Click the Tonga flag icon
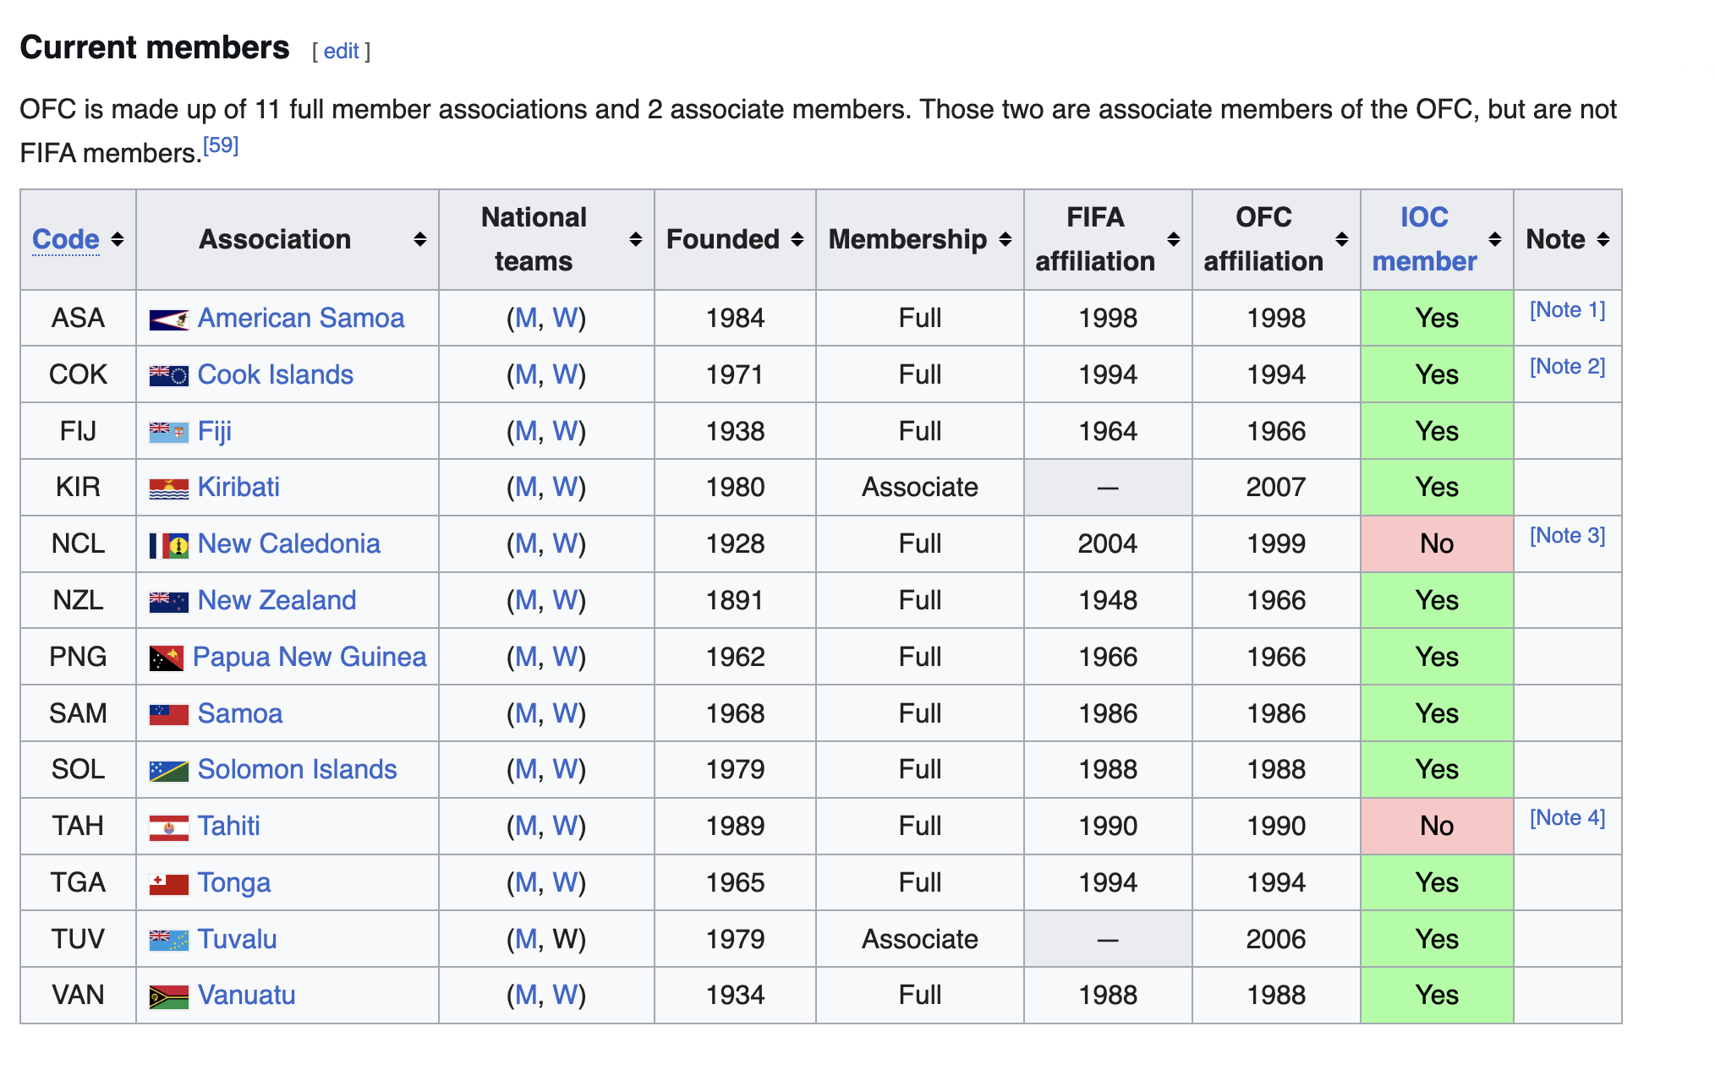Image resolution: width=1715 pixels, height=1070 pixels. coord(168,884)
